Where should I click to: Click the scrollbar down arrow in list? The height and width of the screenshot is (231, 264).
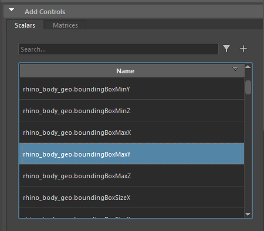point(248,214)
